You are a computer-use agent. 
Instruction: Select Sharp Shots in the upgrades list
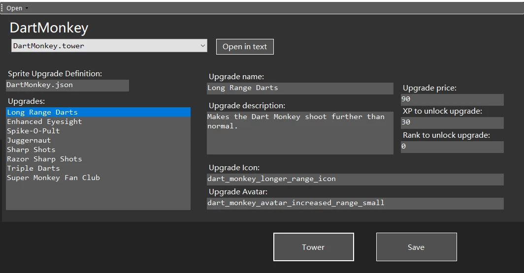click(98, 150)
